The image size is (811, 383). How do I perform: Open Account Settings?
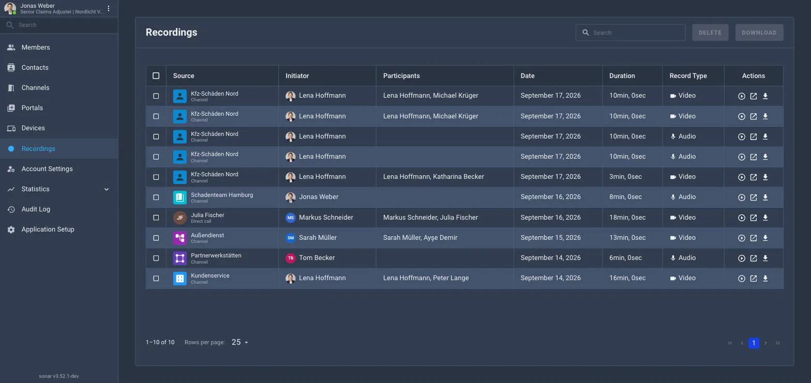pos(59,169)
